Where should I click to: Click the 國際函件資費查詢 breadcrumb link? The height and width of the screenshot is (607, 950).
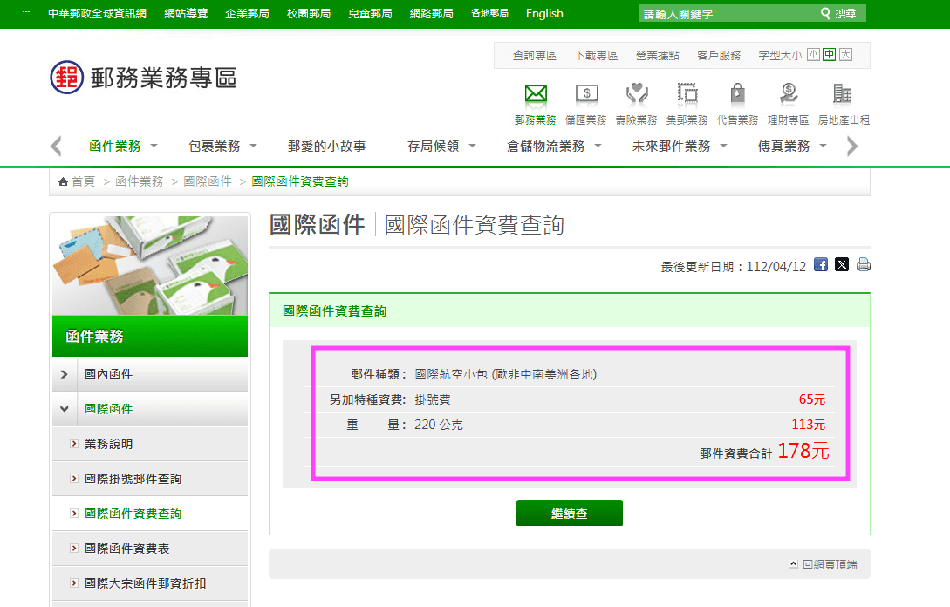[x=300, y=181]
